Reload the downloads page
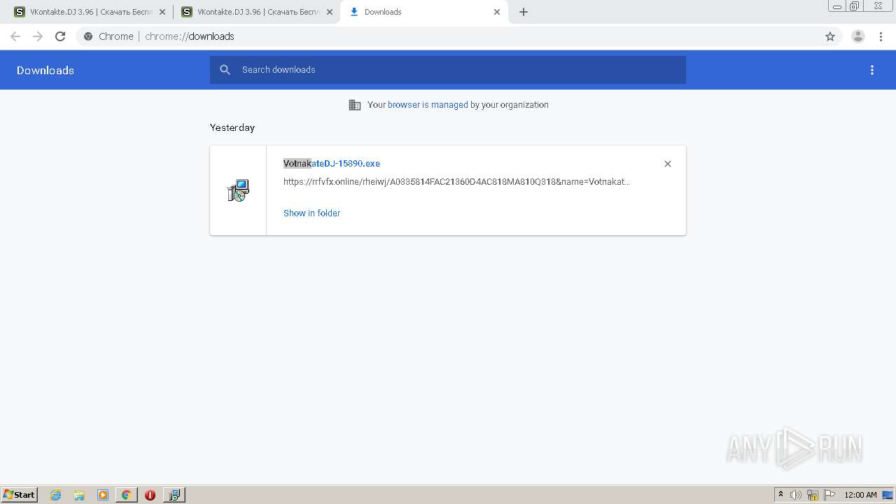 [x=60, y=36]
